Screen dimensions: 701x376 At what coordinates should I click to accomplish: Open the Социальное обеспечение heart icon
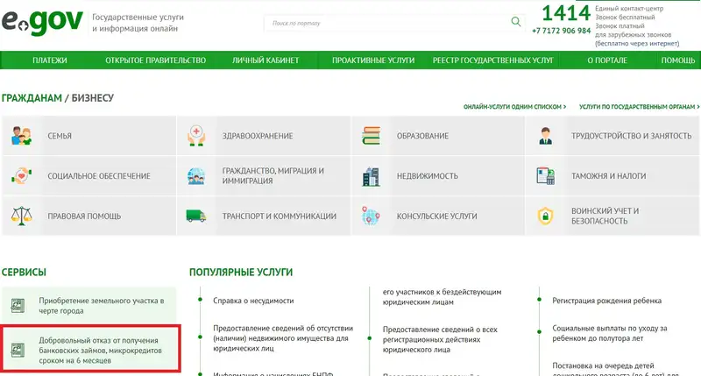point(20,175)
